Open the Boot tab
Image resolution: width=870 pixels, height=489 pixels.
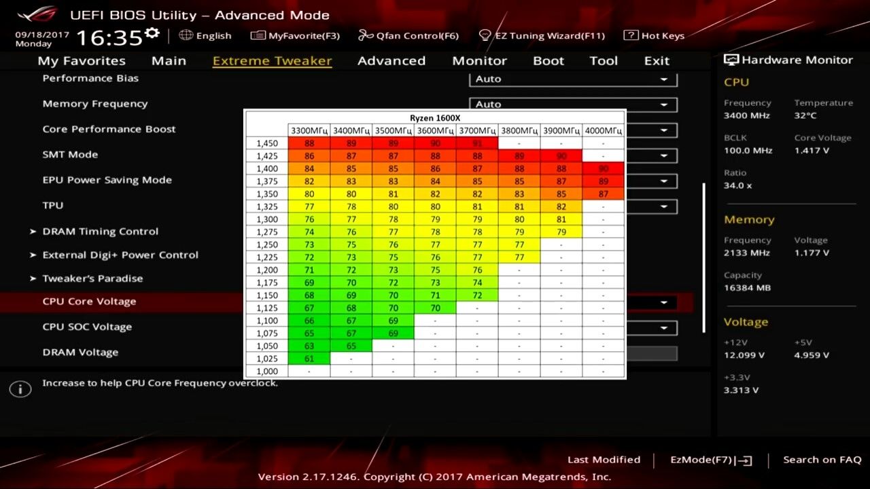pos(549,60)
